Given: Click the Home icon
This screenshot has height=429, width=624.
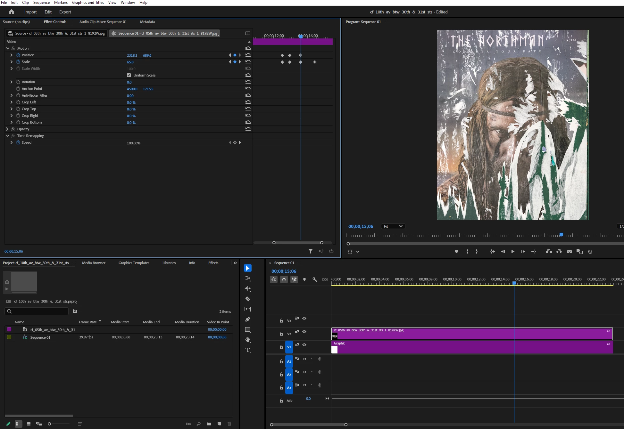Looking at the screenshot, I should (x=12, y=12).
